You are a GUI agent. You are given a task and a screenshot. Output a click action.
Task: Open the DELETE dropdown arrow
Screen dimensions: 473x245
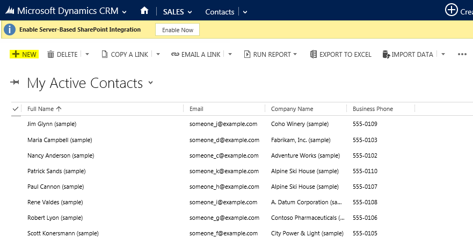pyautogui.click(x=87, y=54)
